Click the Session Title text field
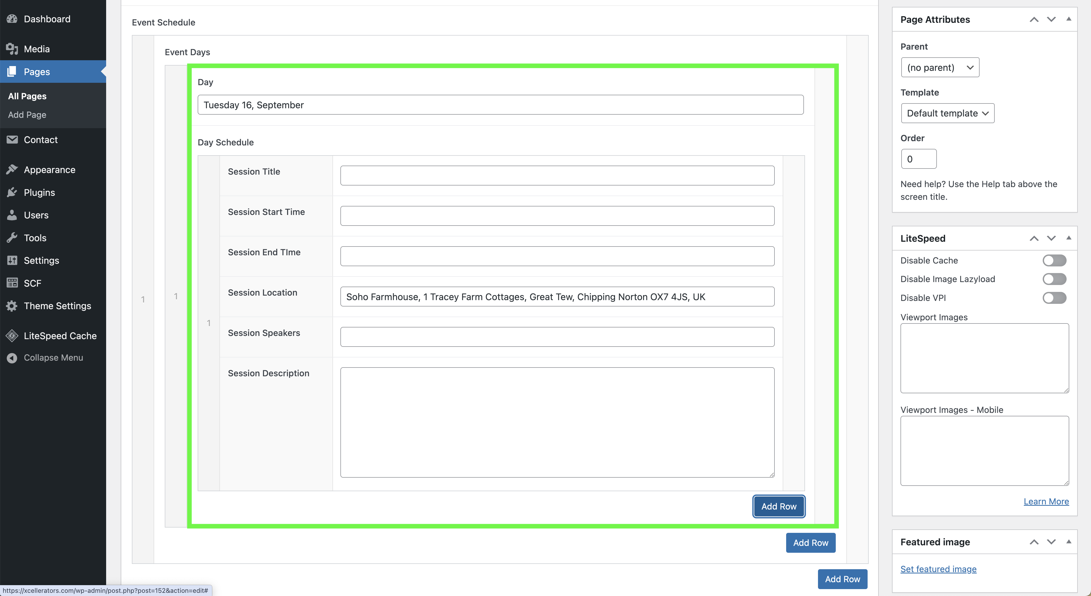 coord(557,176)
